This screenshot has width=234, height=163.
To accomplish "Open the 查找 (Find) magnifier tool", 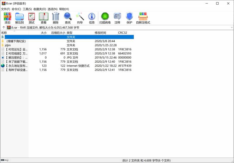I will tap(68, 18).
